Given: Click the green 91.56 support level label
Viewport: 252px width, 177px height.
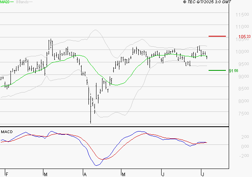Looking at the screenshot, I should click(234, 71).
